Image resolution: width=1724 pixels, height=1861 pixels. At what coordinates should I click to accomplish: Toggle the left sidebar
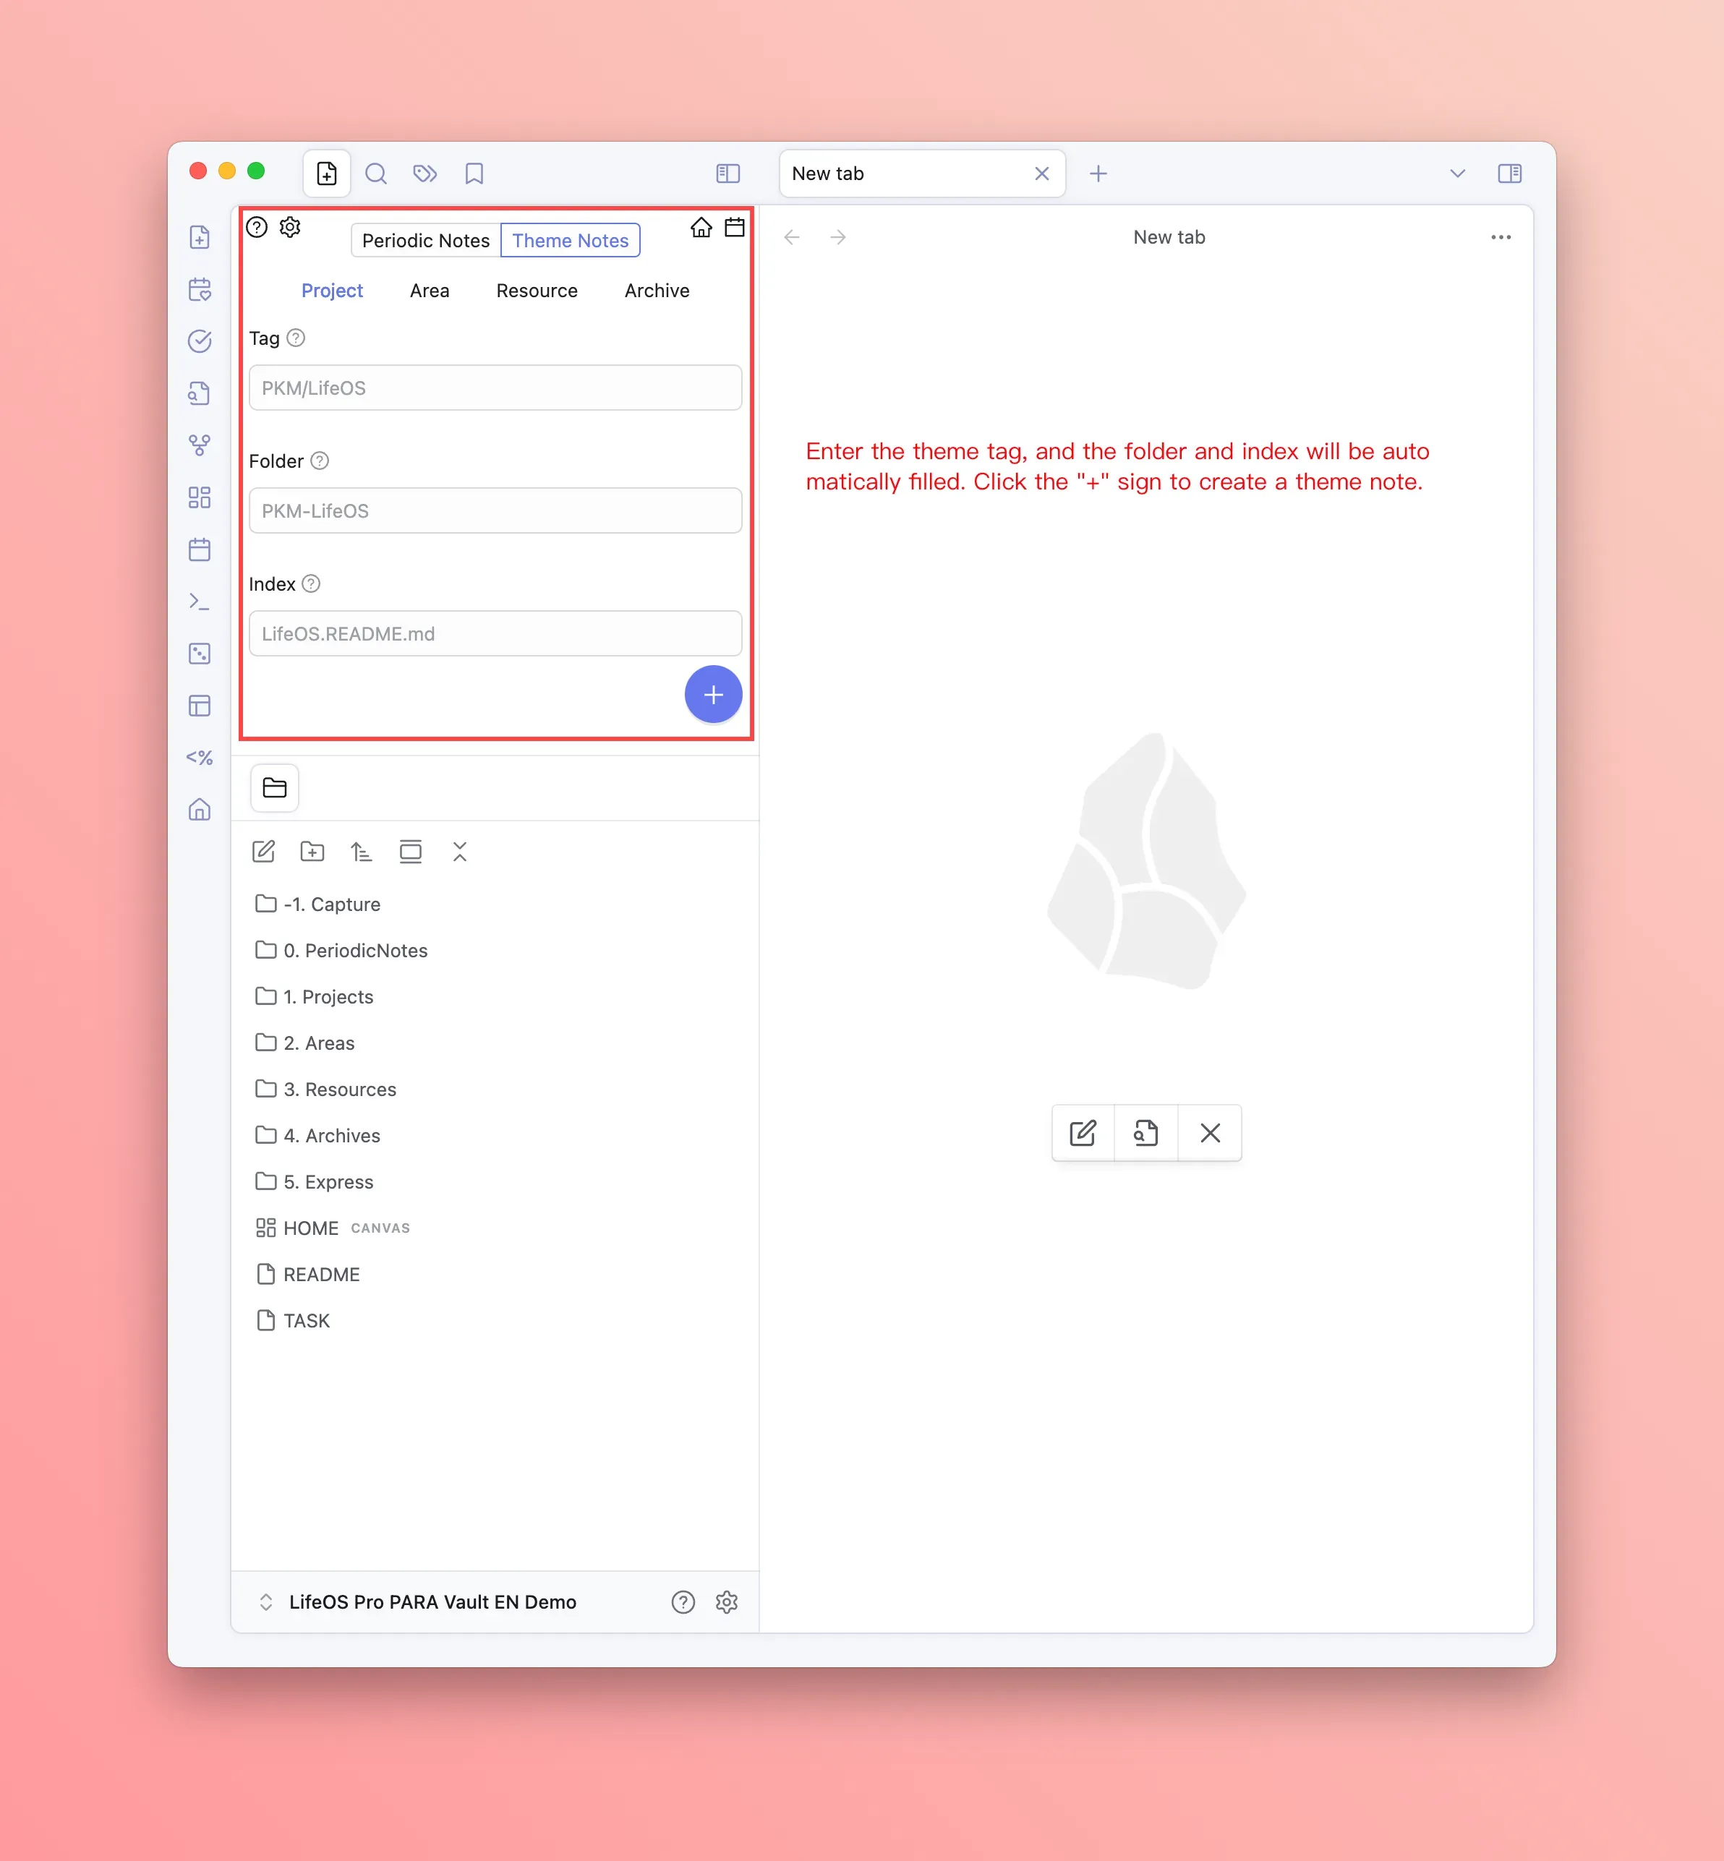pyautogui.click(x=727, y=174)
